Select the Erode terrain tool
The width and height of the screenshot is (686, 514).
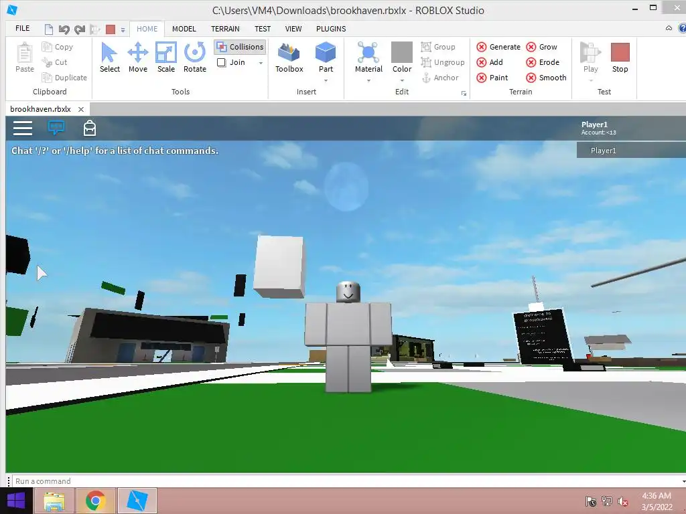point(543,62)
